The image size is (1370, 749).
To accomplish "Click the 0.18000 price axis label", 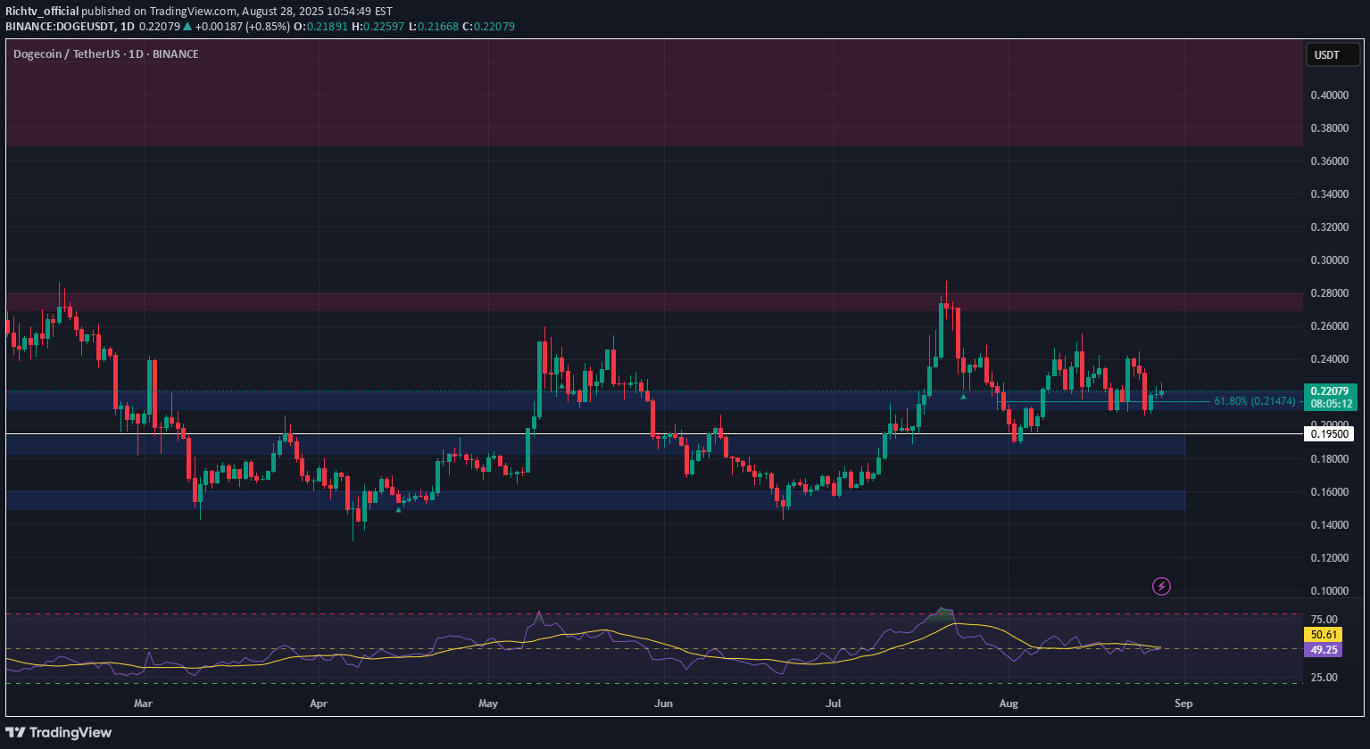I will (x=1330, y=459).
